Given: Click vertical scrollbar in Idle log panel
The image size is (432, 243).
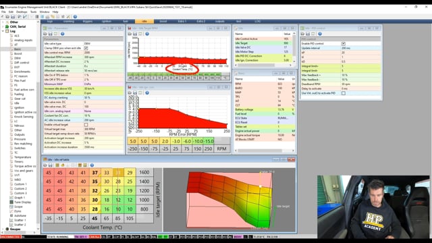Looking at the screenshot, I should [294, 47].
